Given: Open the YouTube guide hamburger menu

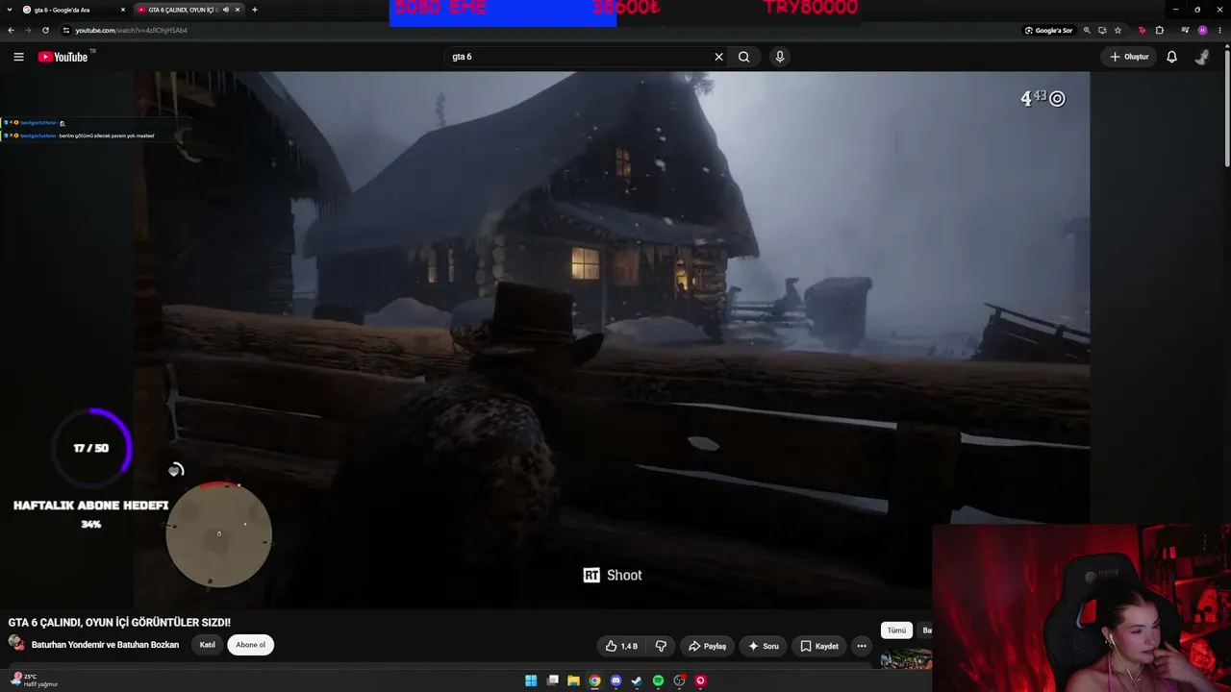Looking at the screenshot, I should click(18, 57).
